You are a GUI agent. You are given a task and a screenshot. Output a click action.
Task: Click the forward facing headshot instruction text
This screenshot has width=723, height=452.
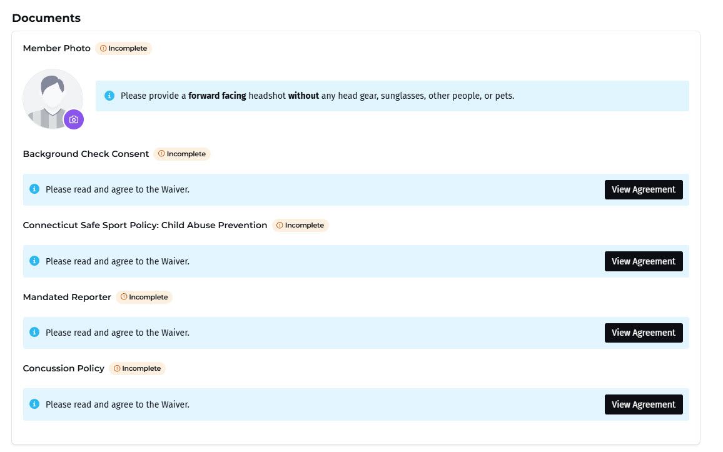coord(317,96)
